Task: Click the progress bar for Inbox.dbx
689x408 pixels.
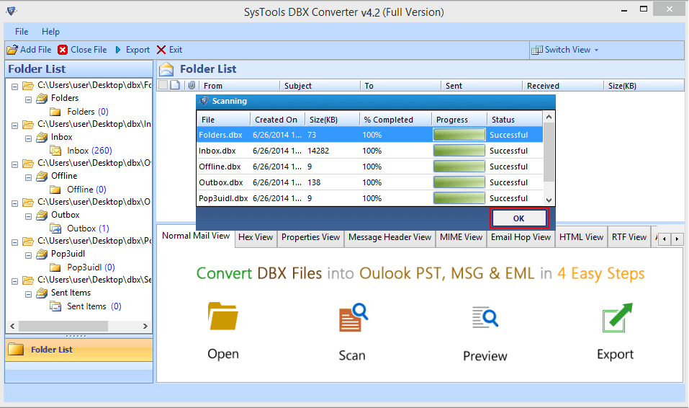Action: [459, 151]
